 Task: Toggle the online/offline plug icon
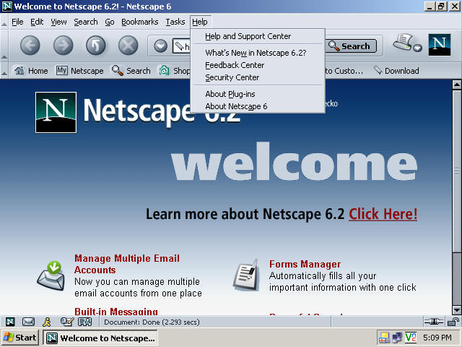433,322
